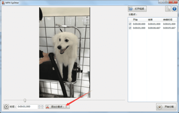Click the 持续时间 column header
Viewport: 179px width, 113px height.
(x=168, y=20)
